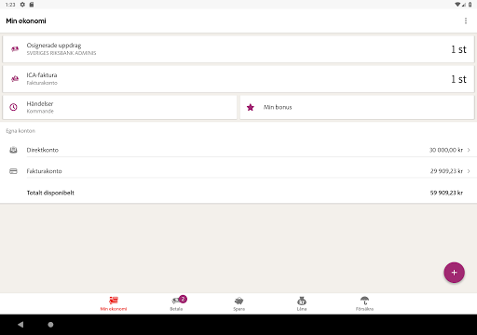Select the Min ekonomi bottom tab
This screenshot has width=477, height=335.
coord(114,303)
